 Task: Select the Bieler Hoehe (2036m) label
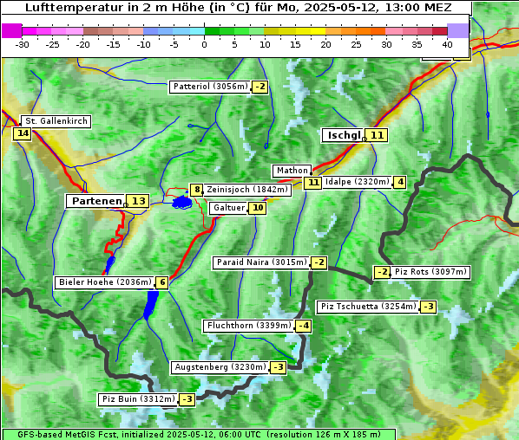(105, 282)
